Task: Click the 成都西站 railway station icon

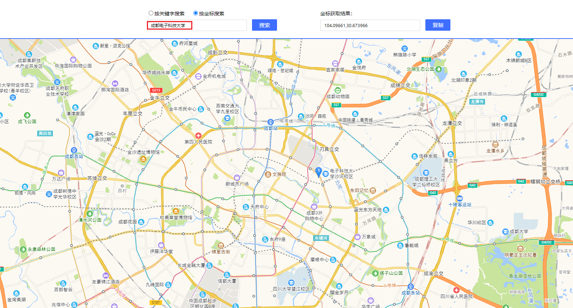Action: tap(74, 150)
